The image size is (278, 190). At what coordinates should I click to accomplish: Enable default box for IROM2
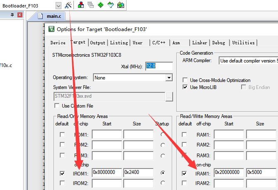[62, 183]
